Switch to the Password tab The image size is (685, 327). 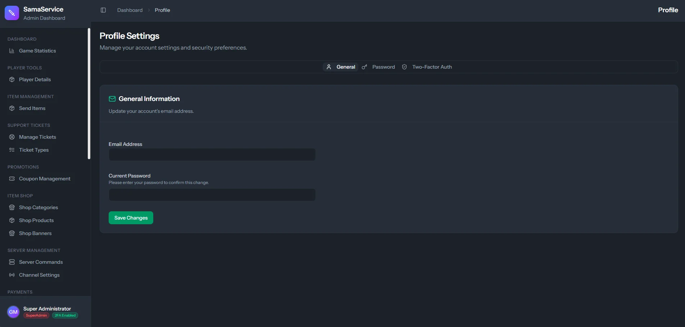click(378, 67)
